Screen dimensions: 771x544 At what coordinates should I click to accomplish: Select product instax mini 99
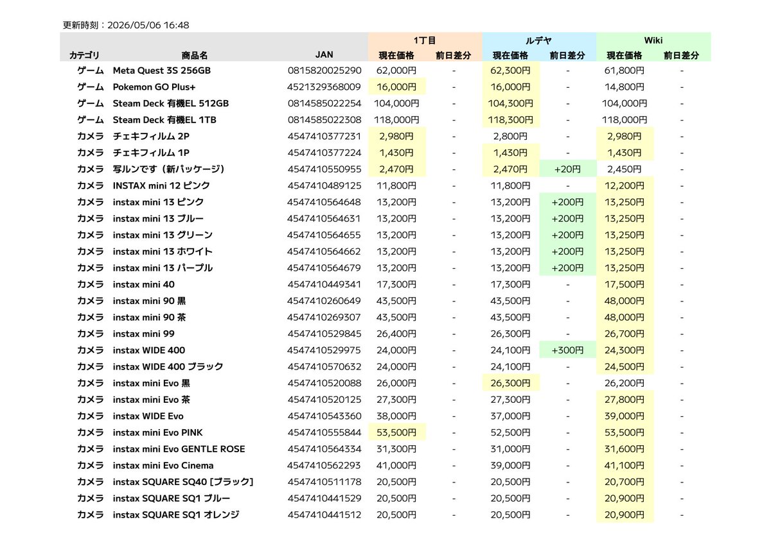(144, 334)
